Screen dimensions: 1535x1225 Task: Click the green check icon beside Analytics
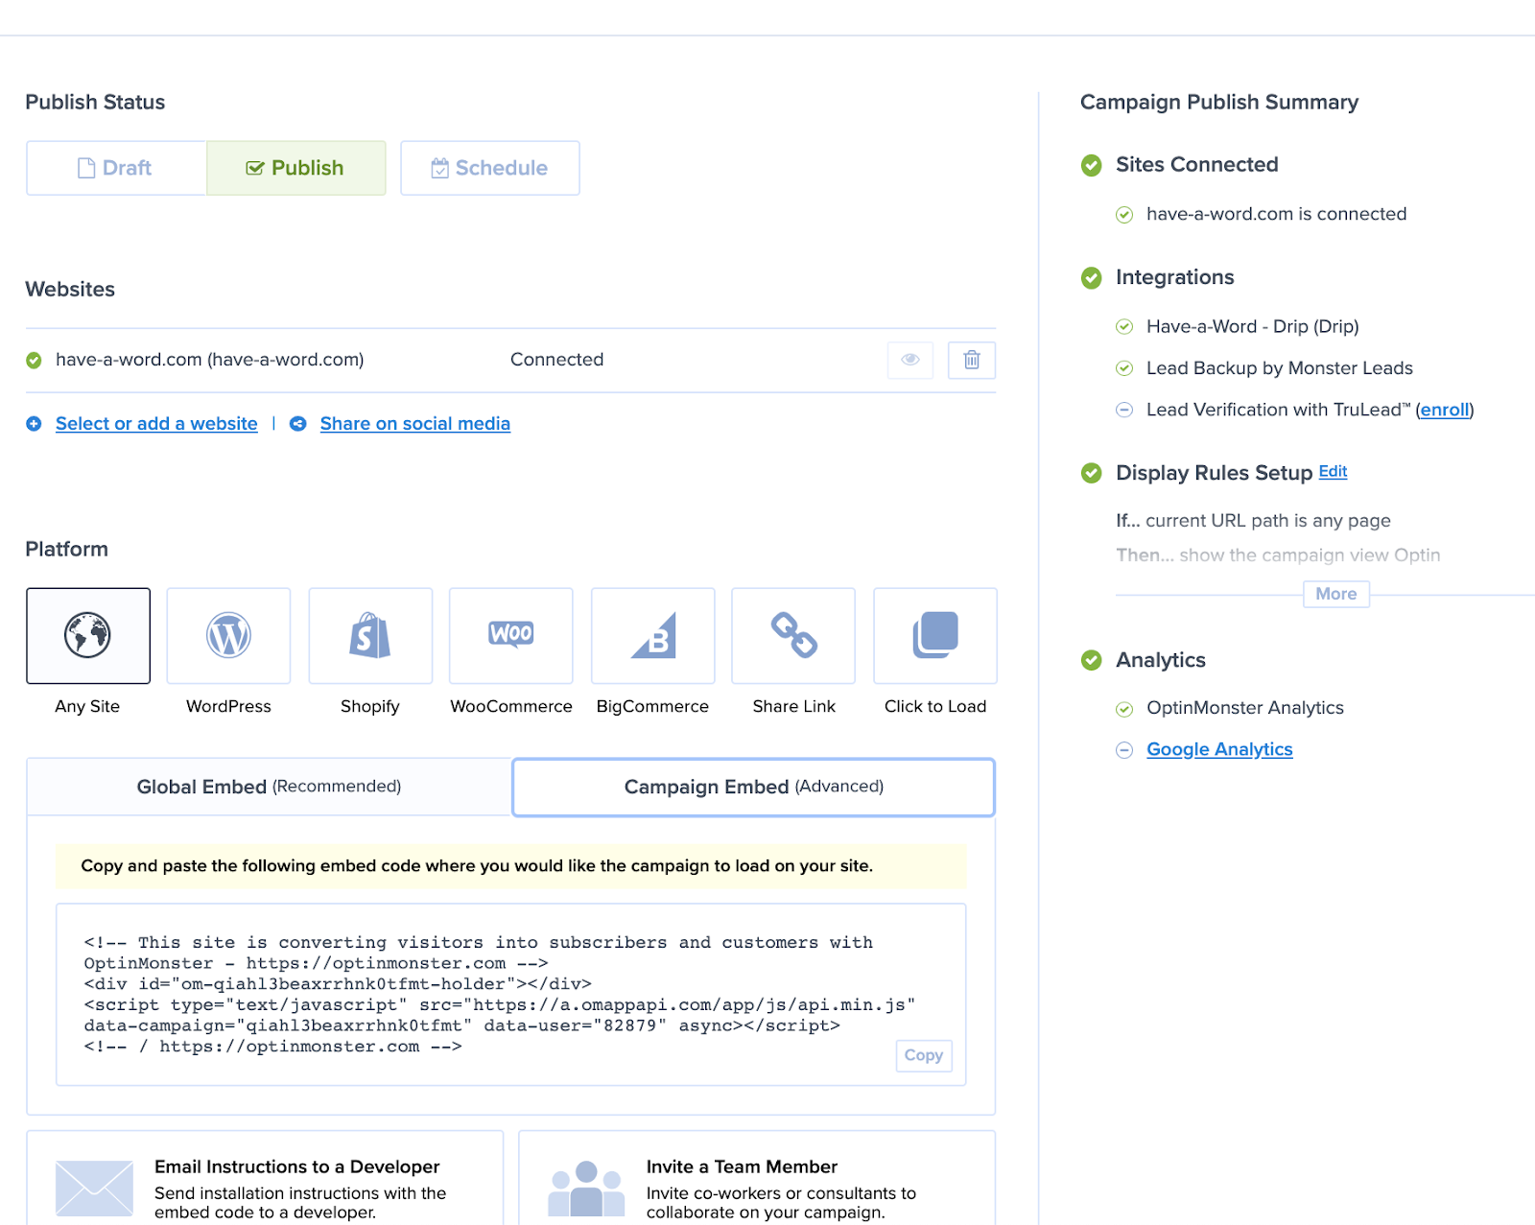(x=1092, y=660)
